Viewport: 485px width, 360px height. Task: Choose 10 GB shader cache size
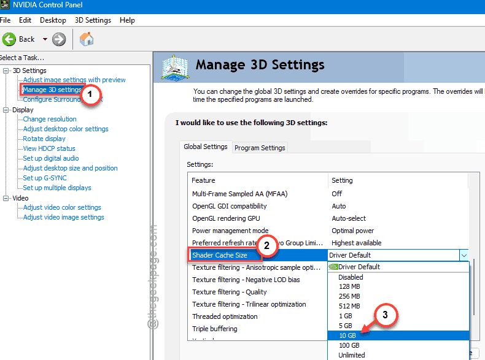click(x=398, y=335)
